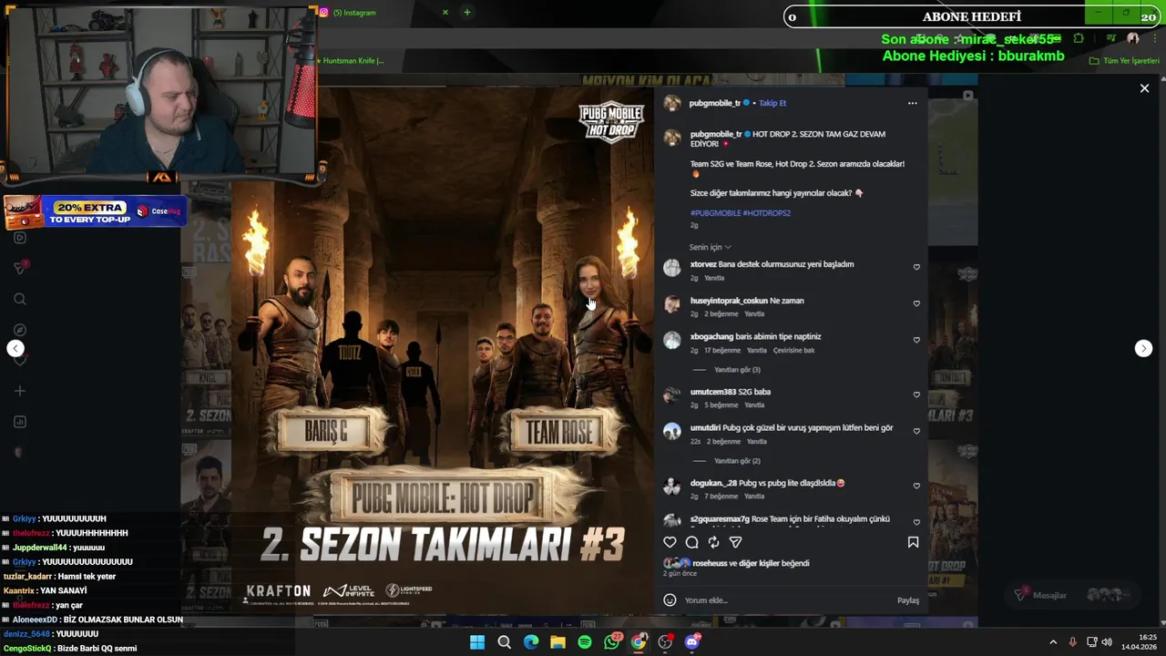Like huseyintoprak_coskun's comment with the heart

tap(916, 303)
